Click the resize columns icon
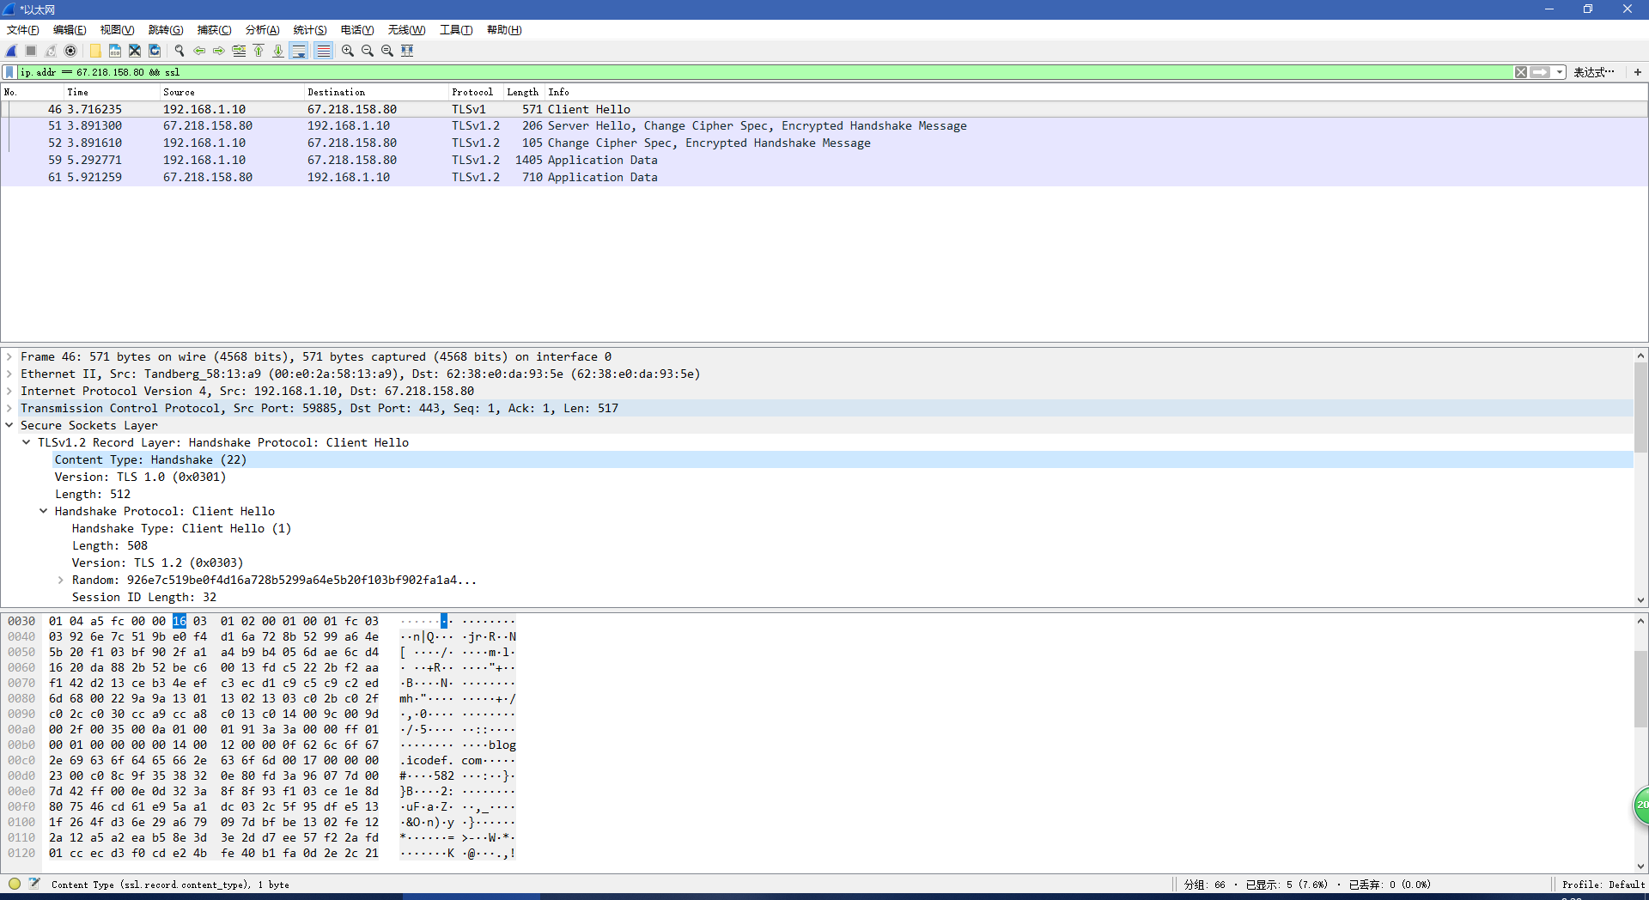The image size is (1649, 900). [408, 51]
